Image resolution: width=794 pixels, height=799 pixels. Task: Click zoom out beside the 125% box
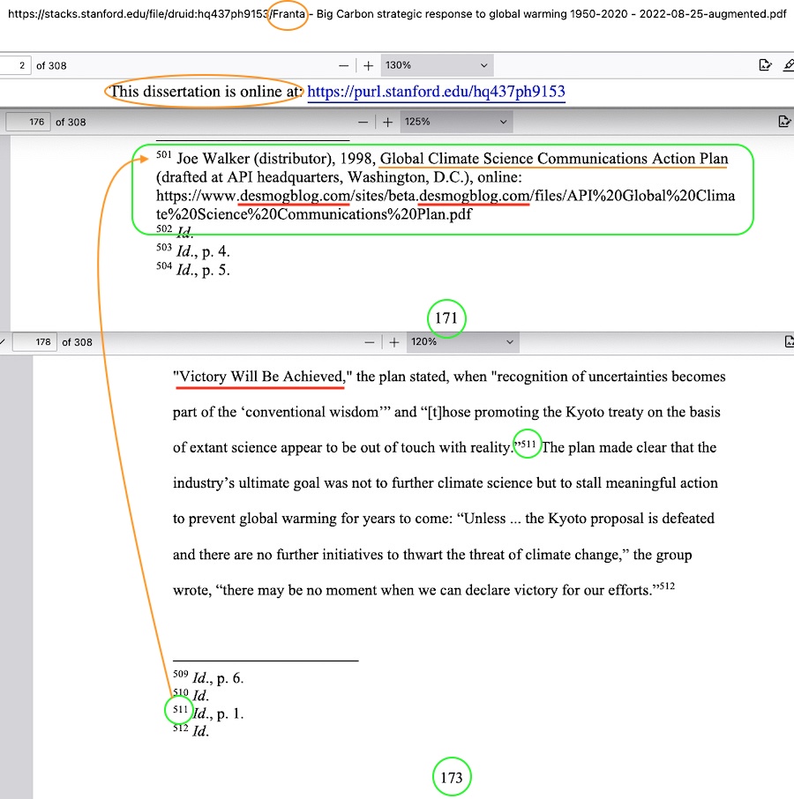coord(363,122)
